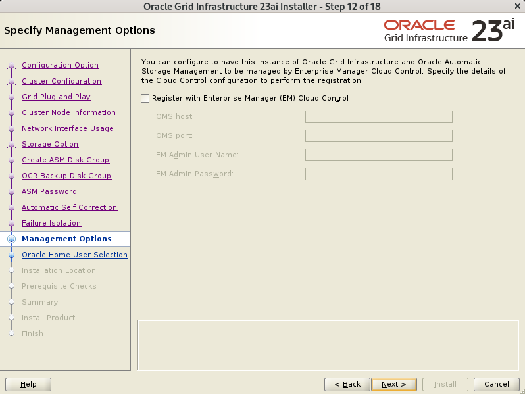
Task: Click the Management Options current-step bullet icon
Action: 11,239
